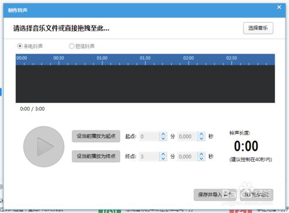
Task: Click the 02:30 mark on the timeline
Action: [232, 58]
